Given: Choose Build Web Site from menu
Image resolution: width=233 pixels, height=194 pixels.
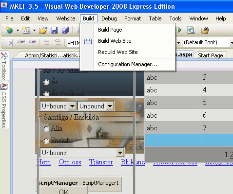Looking at the screenshot, I should (115, 41).
